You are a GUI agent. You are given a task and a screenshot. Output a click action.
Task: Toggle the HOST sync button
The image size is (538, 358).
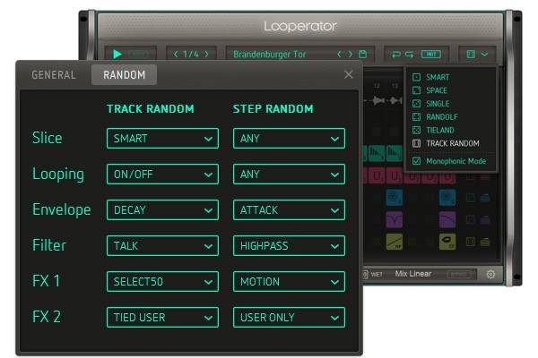[x=138, y=54]
